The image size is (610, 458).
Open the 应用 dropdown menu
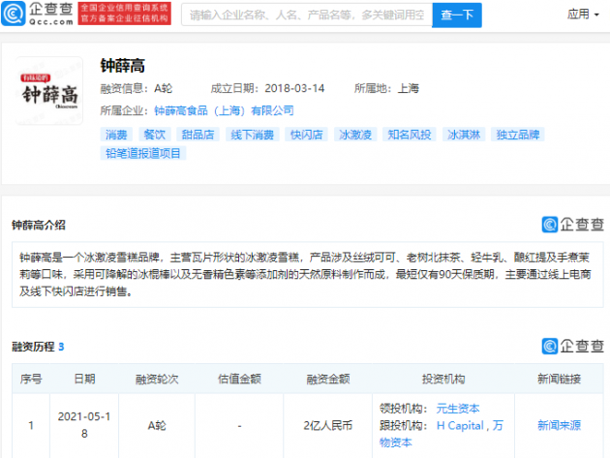582,15
